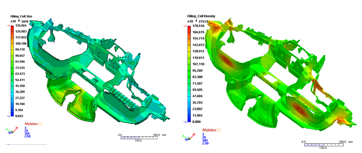The image size is (362, 153).
Task: Click the Moldex3D logo under right plot
Action: tap(211, 130)
